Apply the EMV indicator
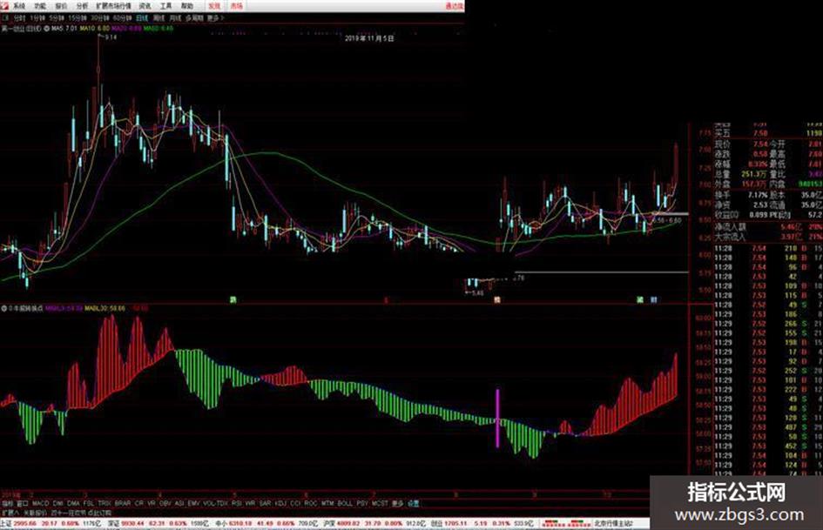The image size is (823, 530). (x=194, y=503)
